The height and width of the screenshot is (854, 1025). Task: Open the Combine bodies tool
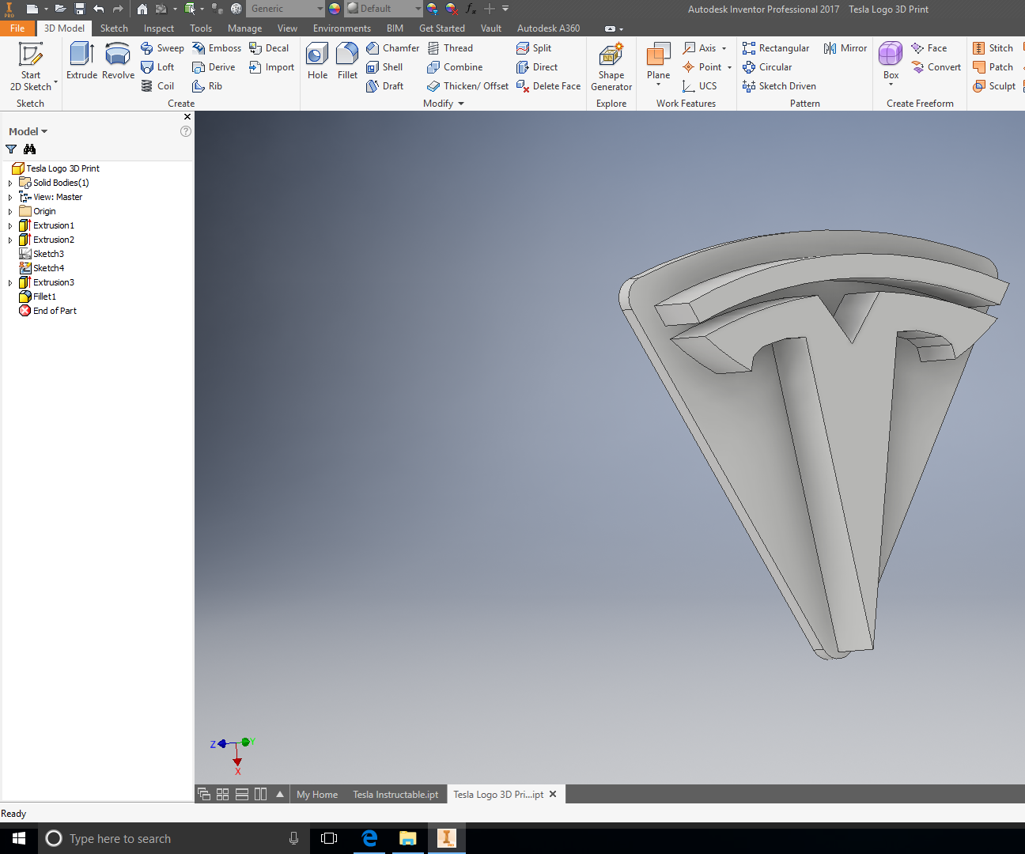[455, 67]
